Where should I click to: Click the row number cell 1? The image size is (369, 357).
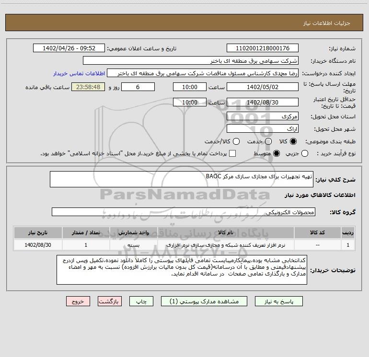(x=348, y=245)
